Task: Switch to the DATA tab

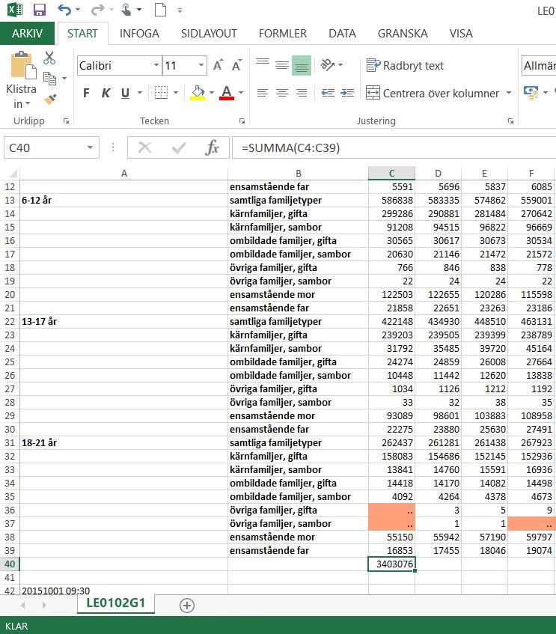Action: coord(342,33)
